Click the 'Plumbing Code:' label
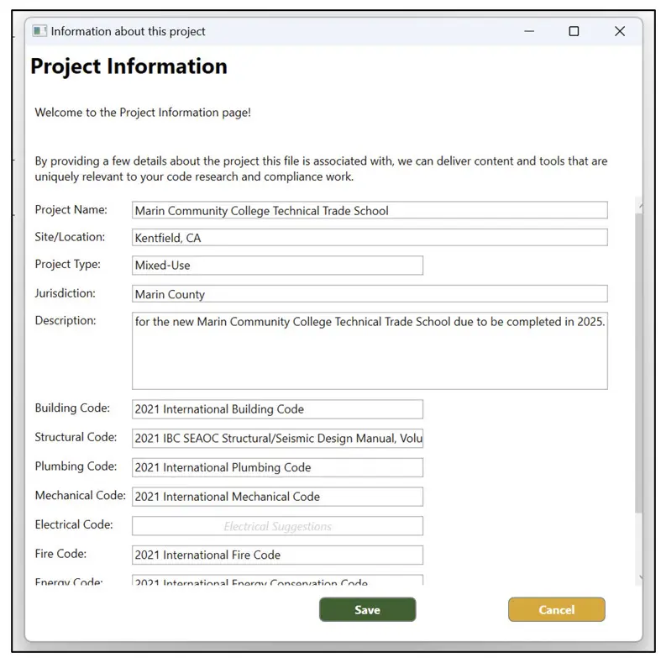The height and width of the screenshot is (658, 661). tap(76, 466)
